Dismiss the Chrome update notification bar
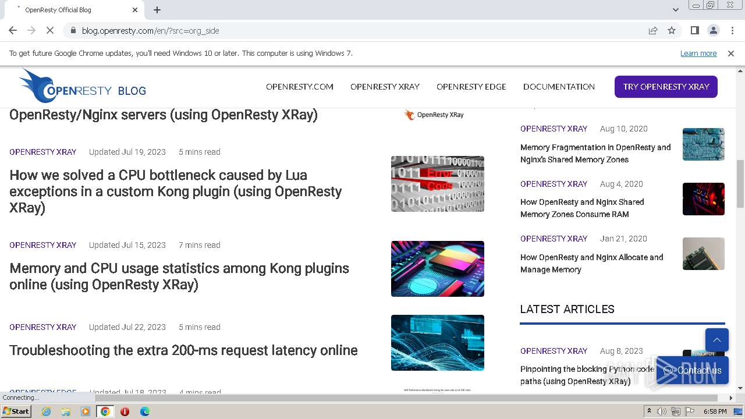 pyautogui.click(x=730, y=53)
